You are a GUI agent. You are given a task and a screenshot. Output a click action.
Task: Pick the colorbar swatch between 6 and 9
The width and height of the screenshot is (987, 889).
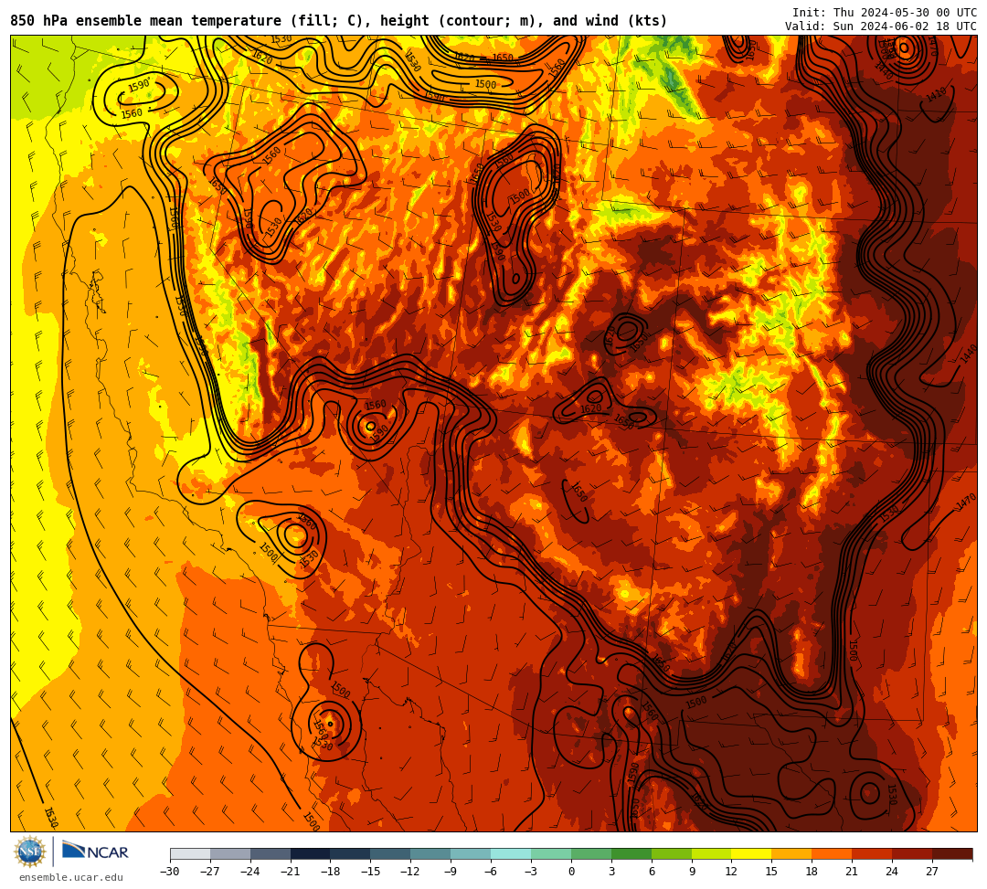(x=672, y=853)
